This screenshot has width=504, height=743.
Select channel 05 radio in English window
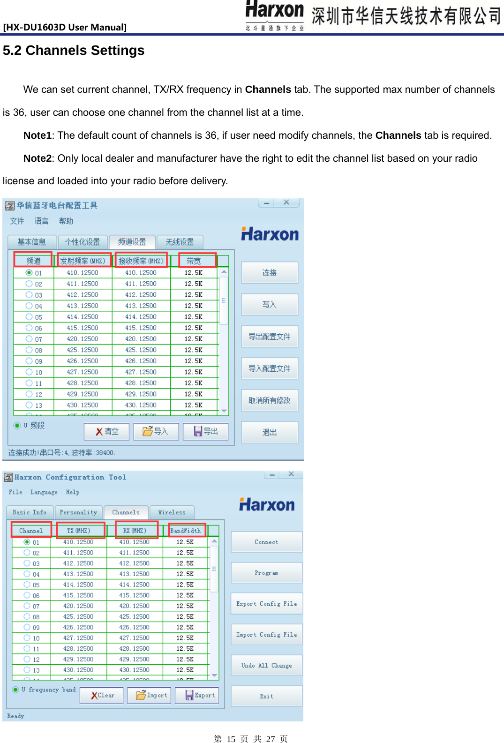pos(27,585)
